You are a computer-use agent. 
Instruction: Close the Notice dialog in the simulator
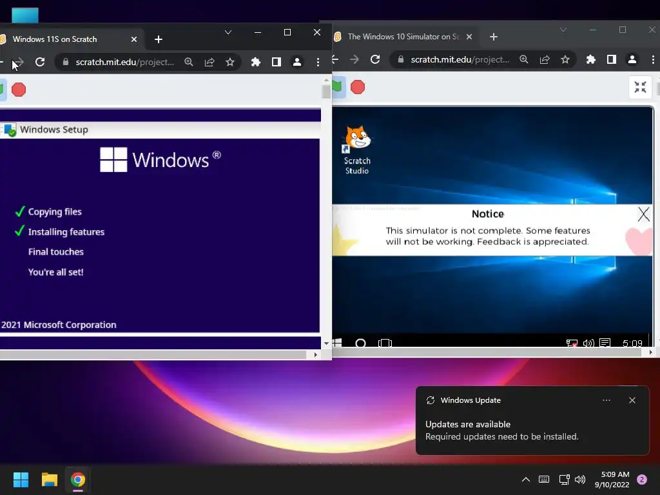pyautogui.click(x=644, y=214)
